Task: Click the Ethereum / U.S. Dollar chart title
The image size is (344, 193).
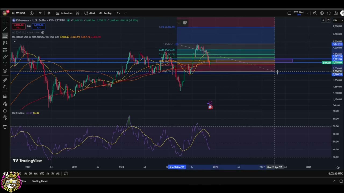Action: pyautogui.click(x=41, y=20)
